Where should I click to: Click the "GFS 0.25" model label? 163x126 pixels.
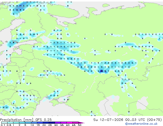(x=43, y=120)
